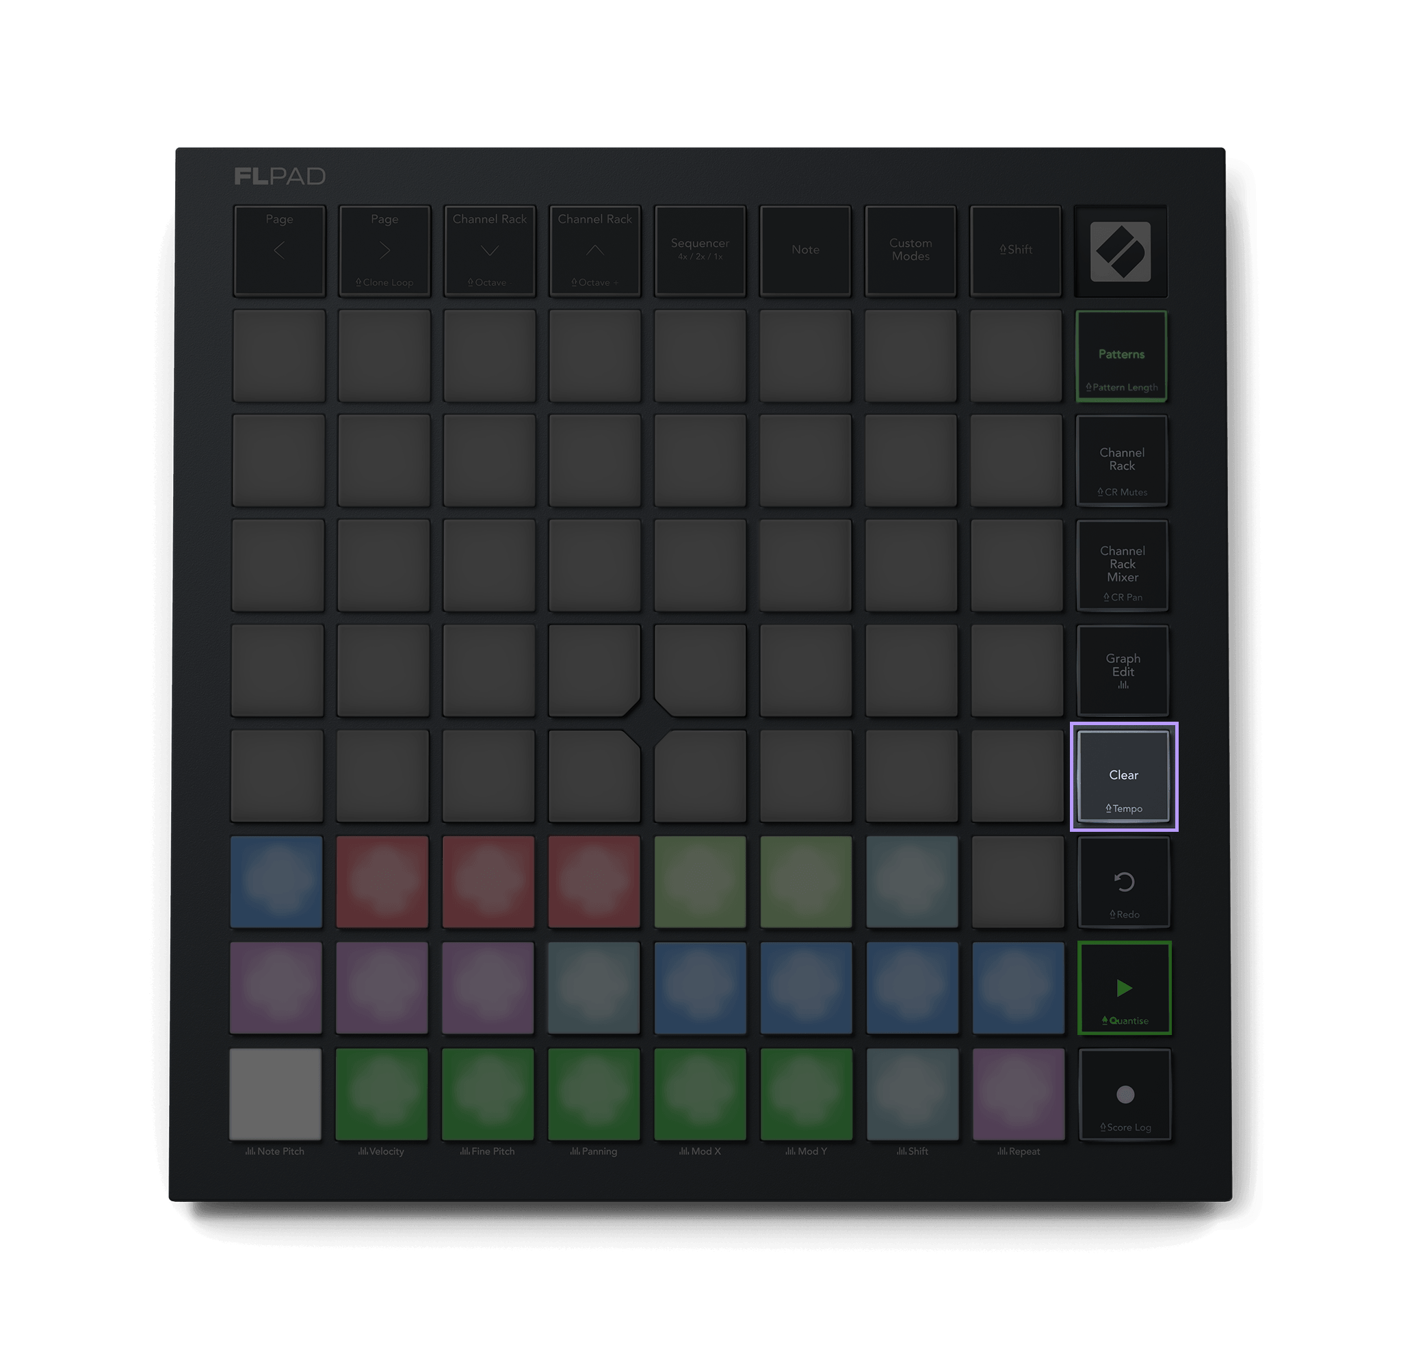Switch to Note mode

pos(806,250)
